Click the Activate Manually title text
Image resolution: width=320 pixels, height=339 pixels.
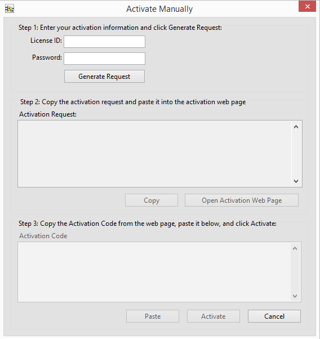pyautogui.click(x=159, y=9)
